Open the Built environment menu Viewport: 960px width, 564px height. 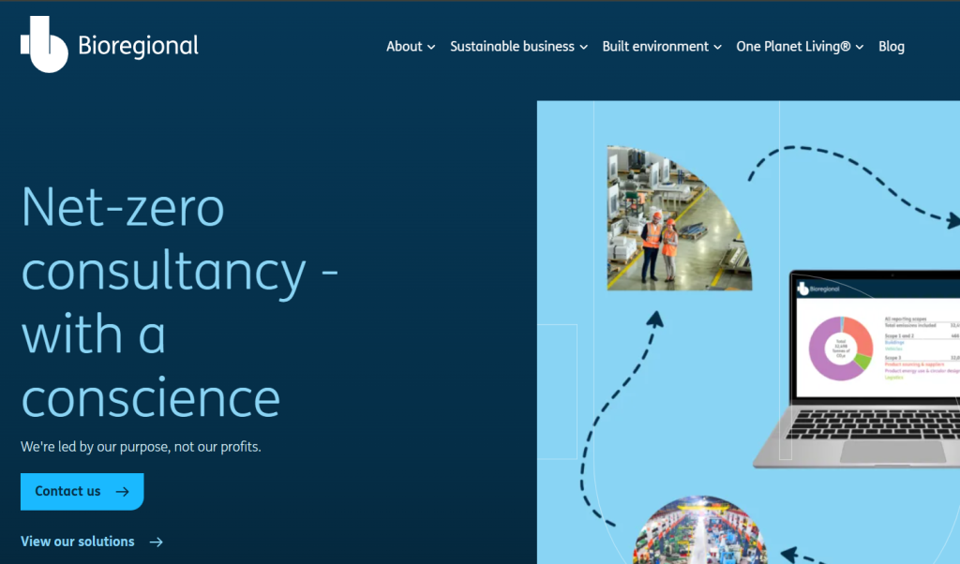[655, 47]
